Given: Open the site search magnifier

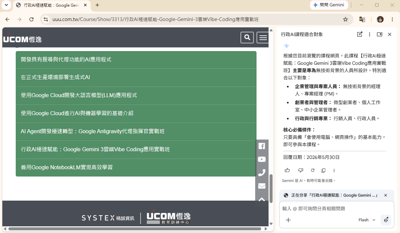Looking at the screenshot, I should click(x=247, y=37).
